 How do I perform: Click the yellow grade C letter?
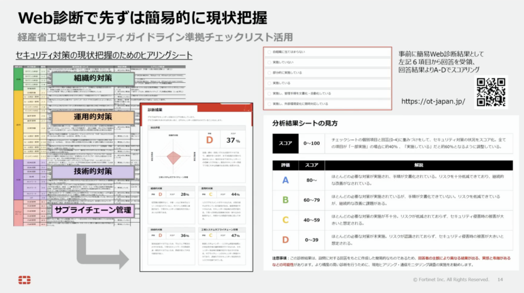[285, 220]
